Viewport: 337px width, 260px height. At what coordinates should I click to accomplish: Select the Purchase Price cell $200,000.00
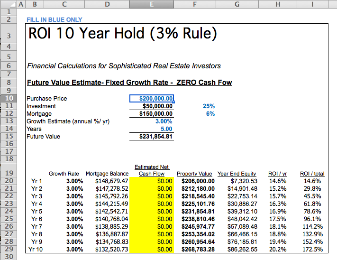[152, 99]
